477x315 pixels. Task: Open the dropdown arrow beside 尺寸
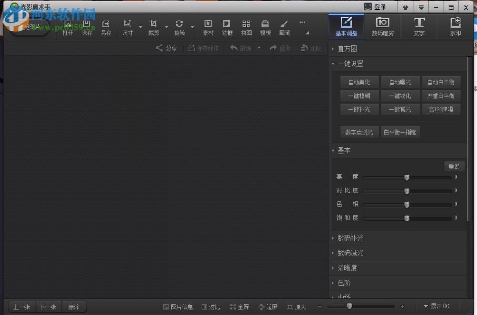coord(141,28)
